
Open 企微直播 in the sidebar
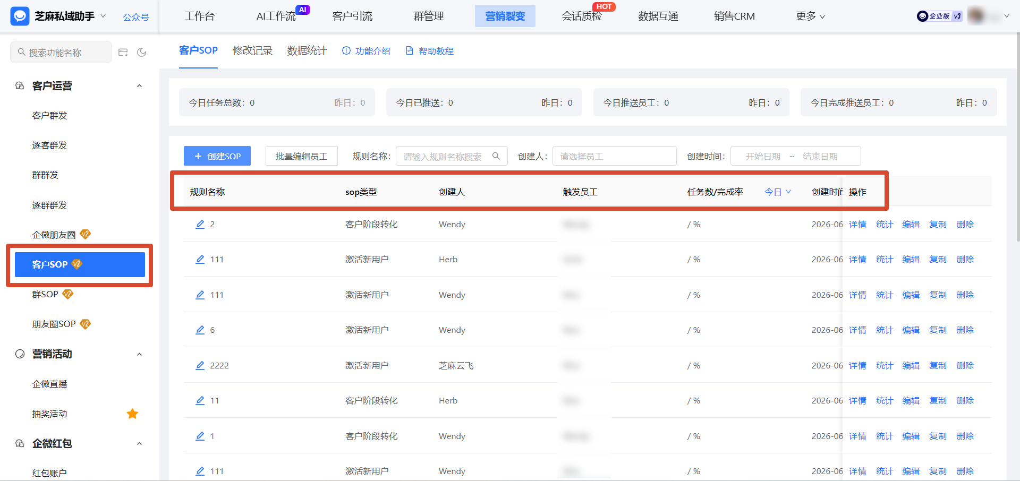tap(49, 384)
